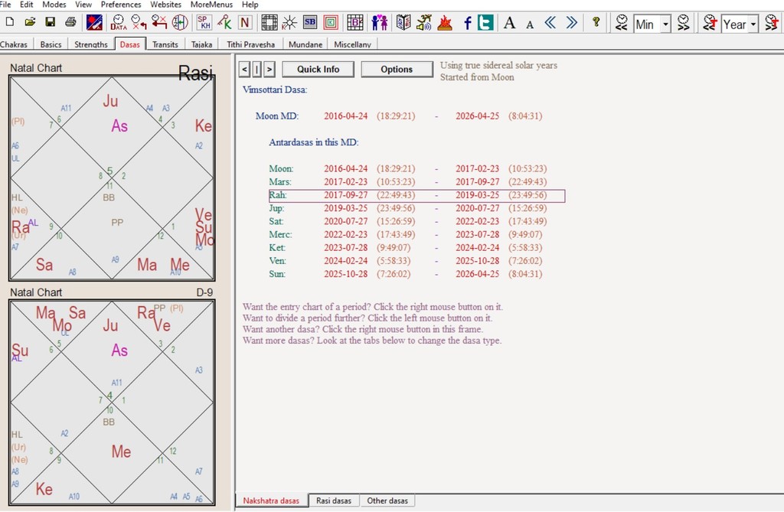This screenshot has height=512, width=784.
Task: Open birth DATA clock icon
Action: (x=119, y=22)
